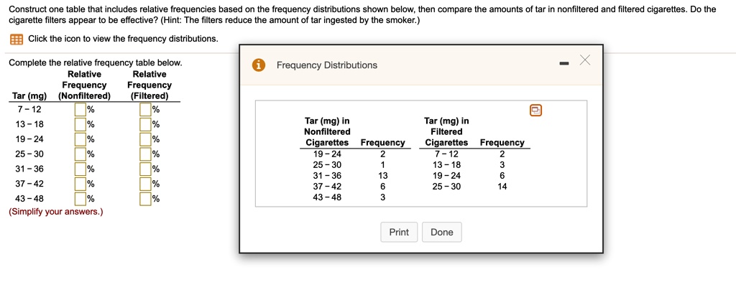Image resolution: width=736 pixels, height=295 pixels.
Task: Print the frequency distributions
Action: (x=399, y=232)
